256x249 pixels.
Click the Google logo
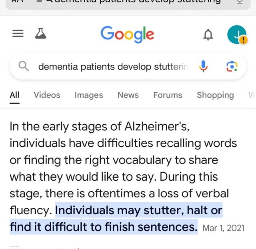coord(127,34)
